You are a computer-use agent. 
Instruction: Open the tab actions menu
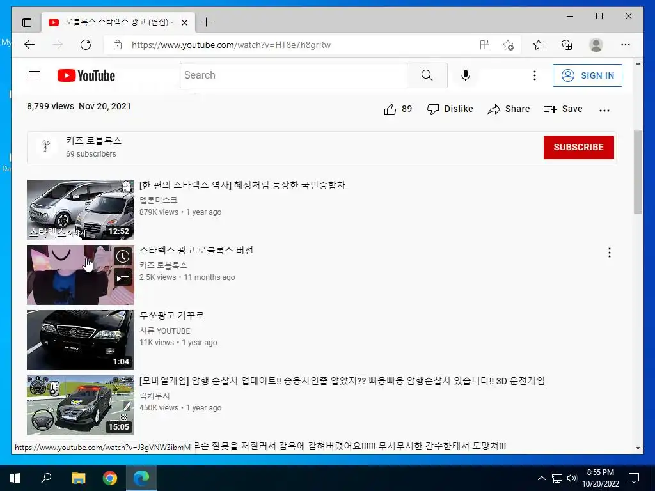27,22
